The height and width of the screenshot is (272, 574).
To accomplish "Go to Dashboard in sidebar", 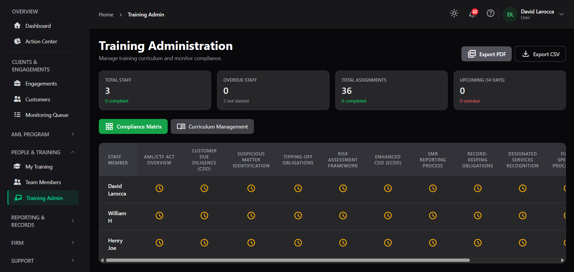I will pyautogui.click(x=43, y=26).
